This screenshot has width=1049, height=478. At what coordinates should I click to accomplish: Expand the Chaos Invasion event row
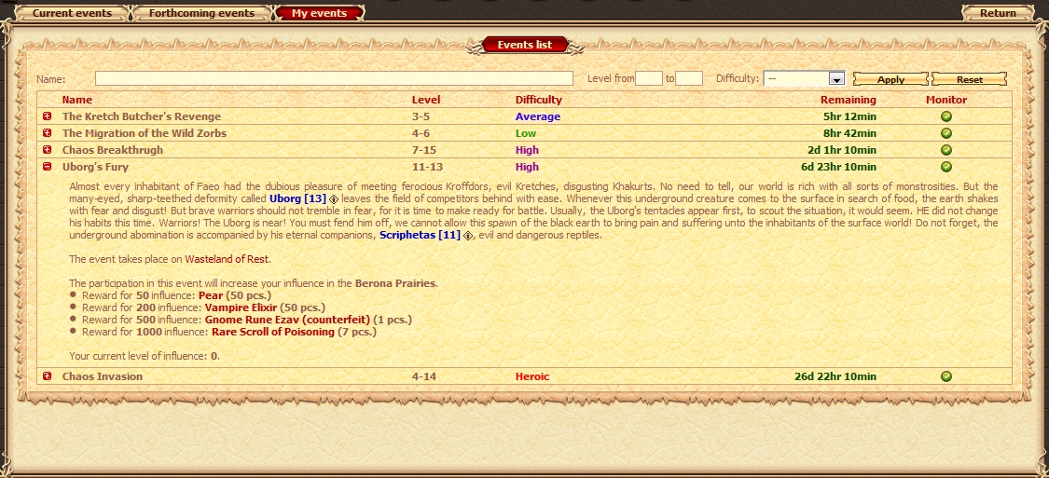pyautogui.click(x=48, y=376)
